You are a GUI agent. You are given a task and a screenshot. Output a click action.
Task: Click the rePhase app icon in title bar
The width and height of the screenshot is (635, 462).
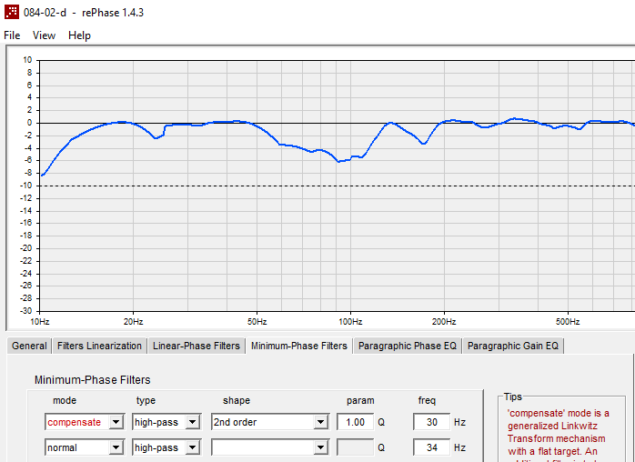pyautogui.click(x=11, y=11)
